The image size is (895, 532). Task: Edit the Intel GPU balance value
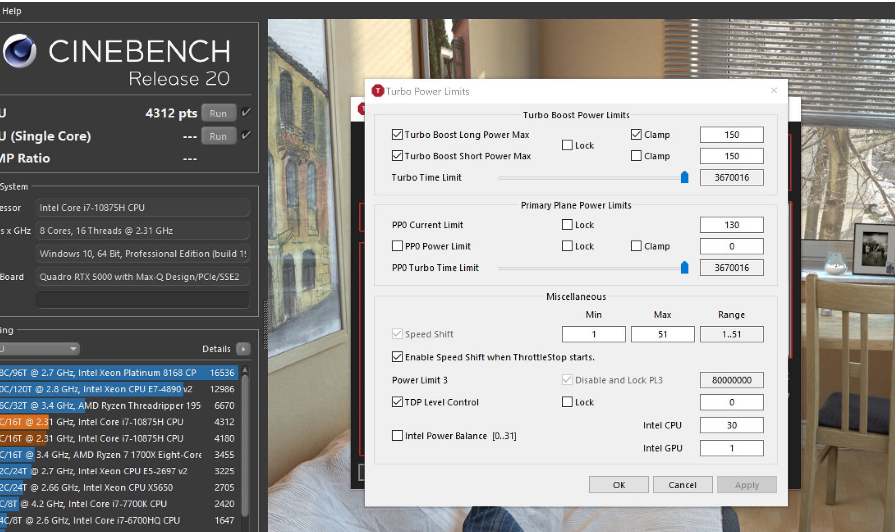(x=731, y=448)
